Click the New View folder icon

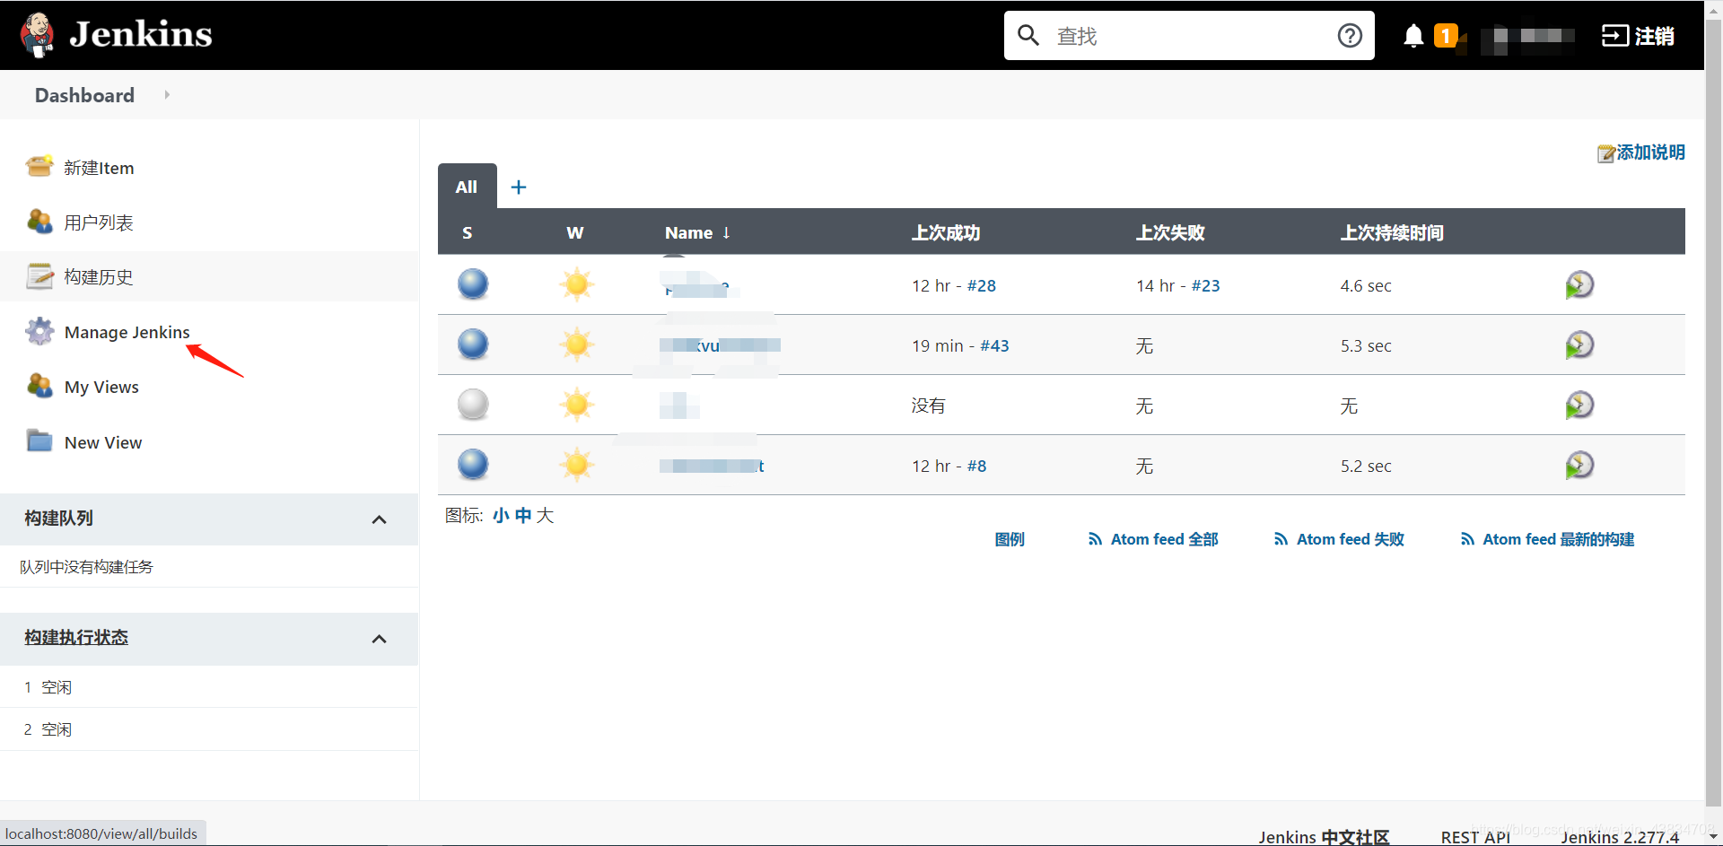coord(39,441)
